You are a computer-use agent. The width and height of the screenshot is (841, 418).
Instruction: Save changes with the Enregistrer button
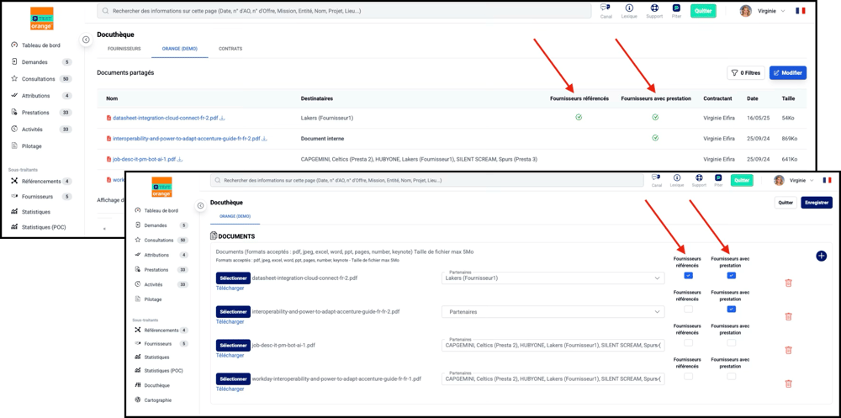[x=816, y=203]
